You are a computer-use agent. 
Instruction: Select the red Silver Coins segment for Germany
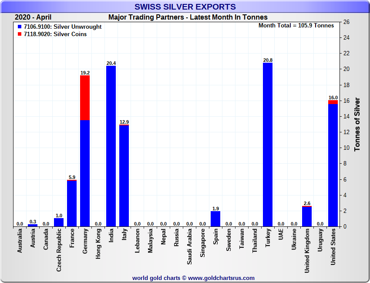click(85, 98)
